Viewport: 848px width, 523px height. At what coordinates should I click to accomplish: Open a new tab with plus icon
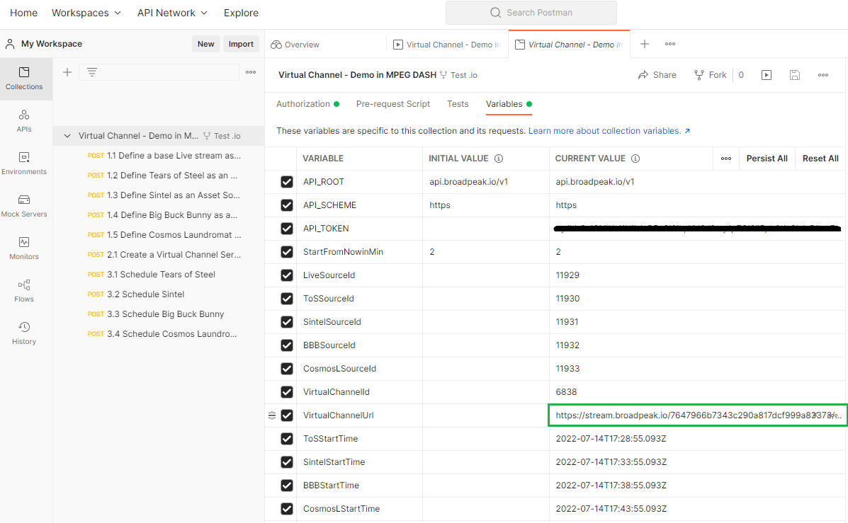coord(645,44)
